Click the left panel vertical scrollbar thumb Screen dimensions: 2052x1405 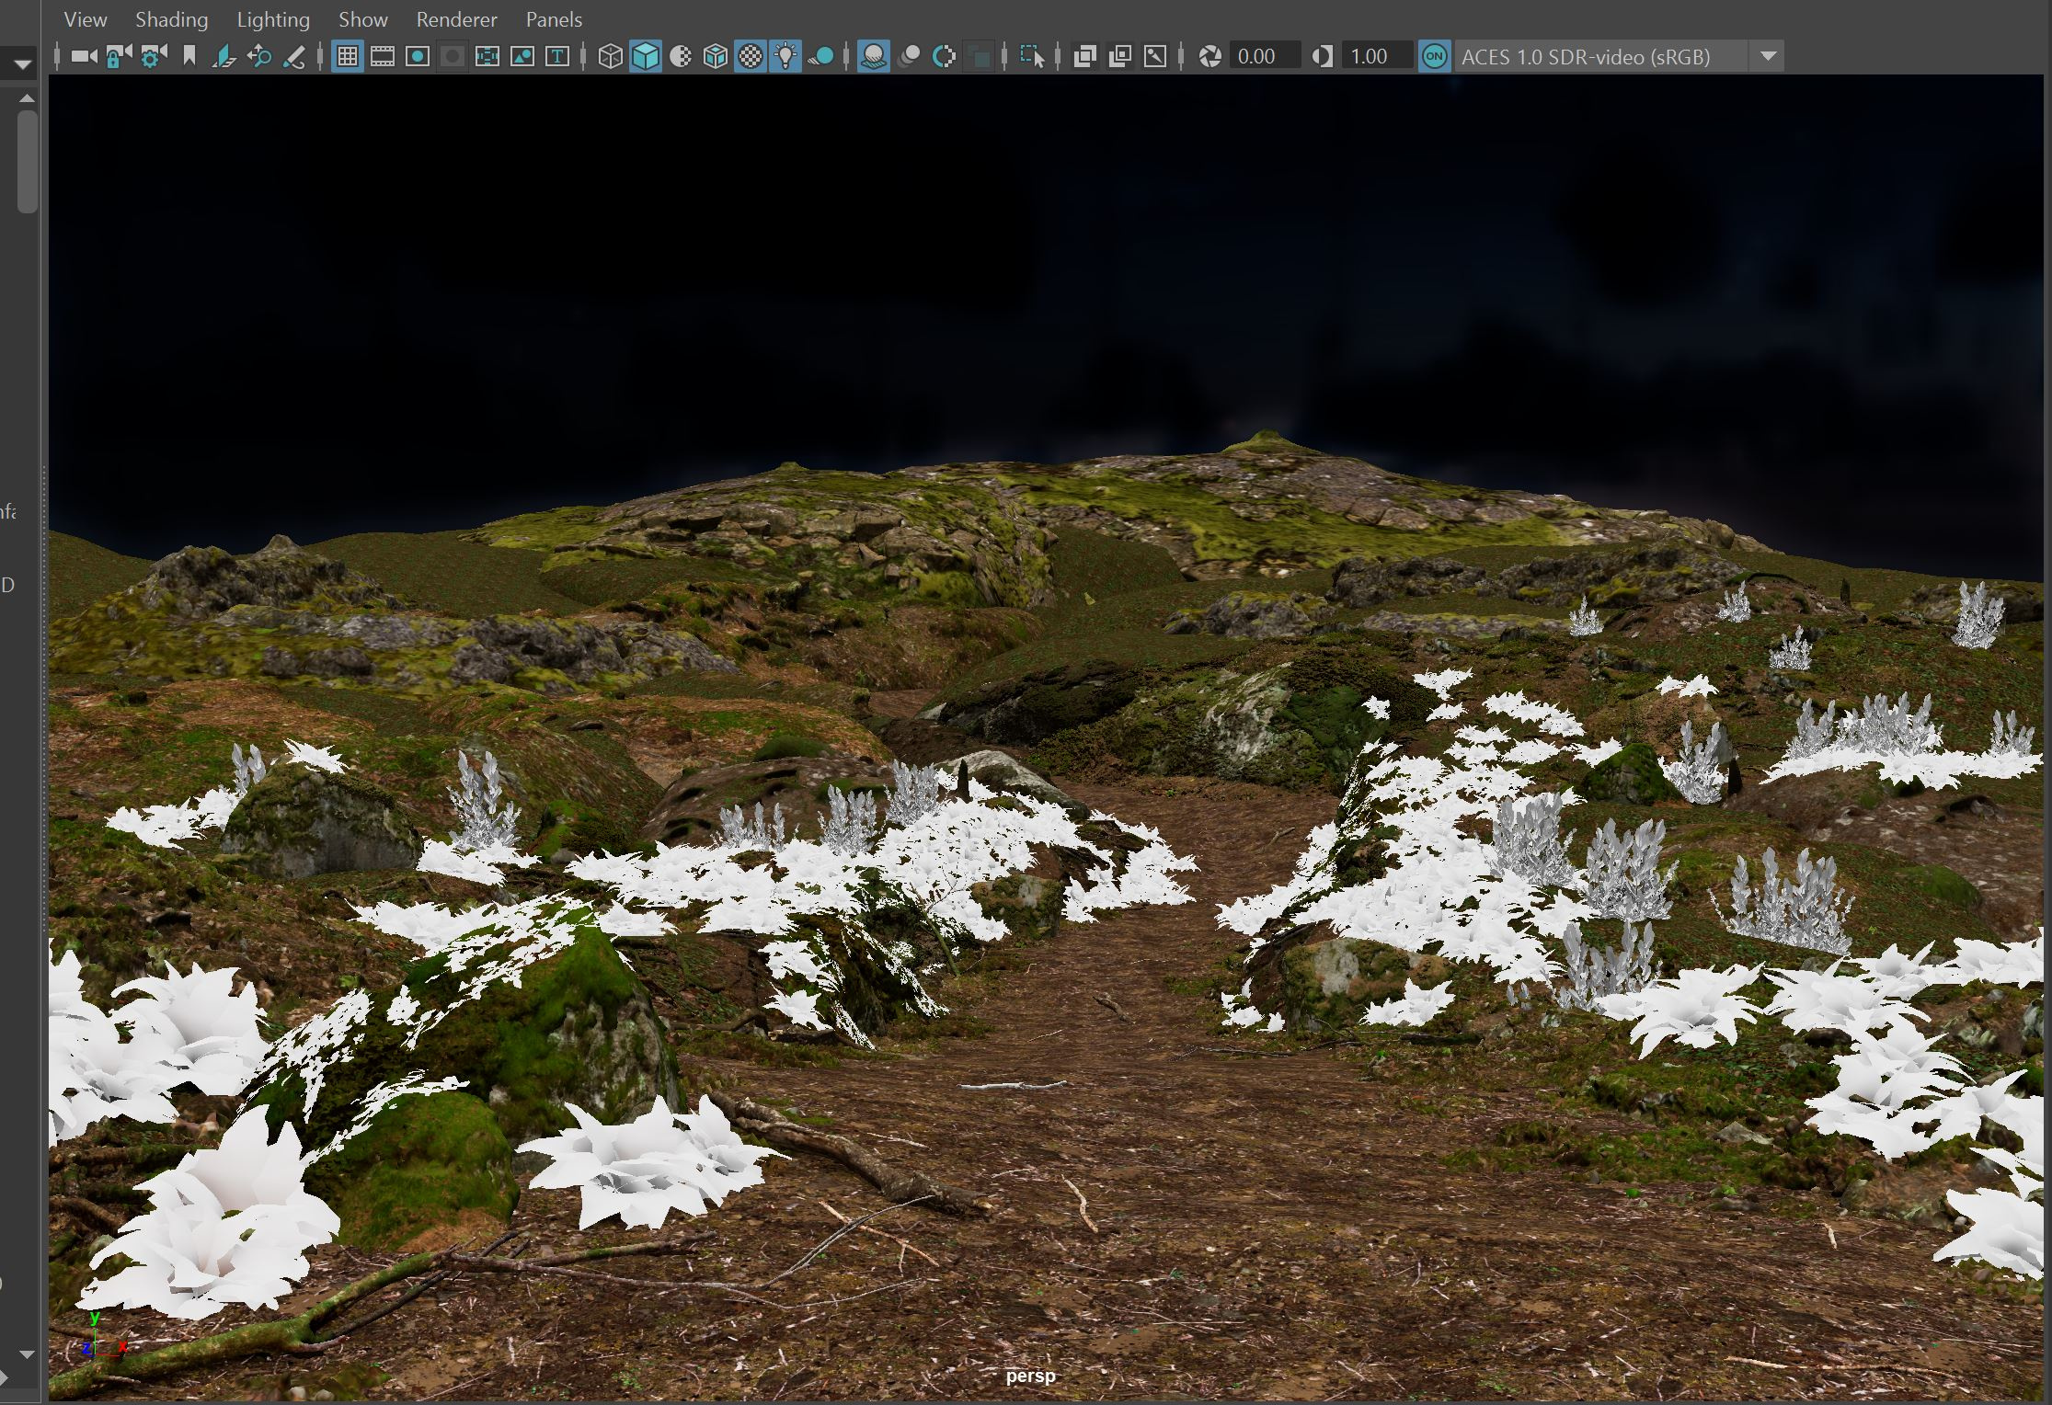27,161
